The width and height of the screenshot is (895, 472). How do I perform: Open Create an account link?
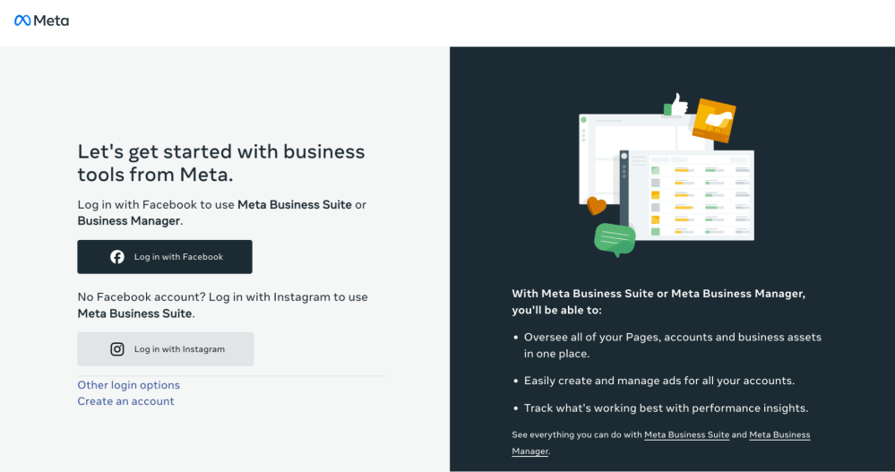click(x=125, y=401)
